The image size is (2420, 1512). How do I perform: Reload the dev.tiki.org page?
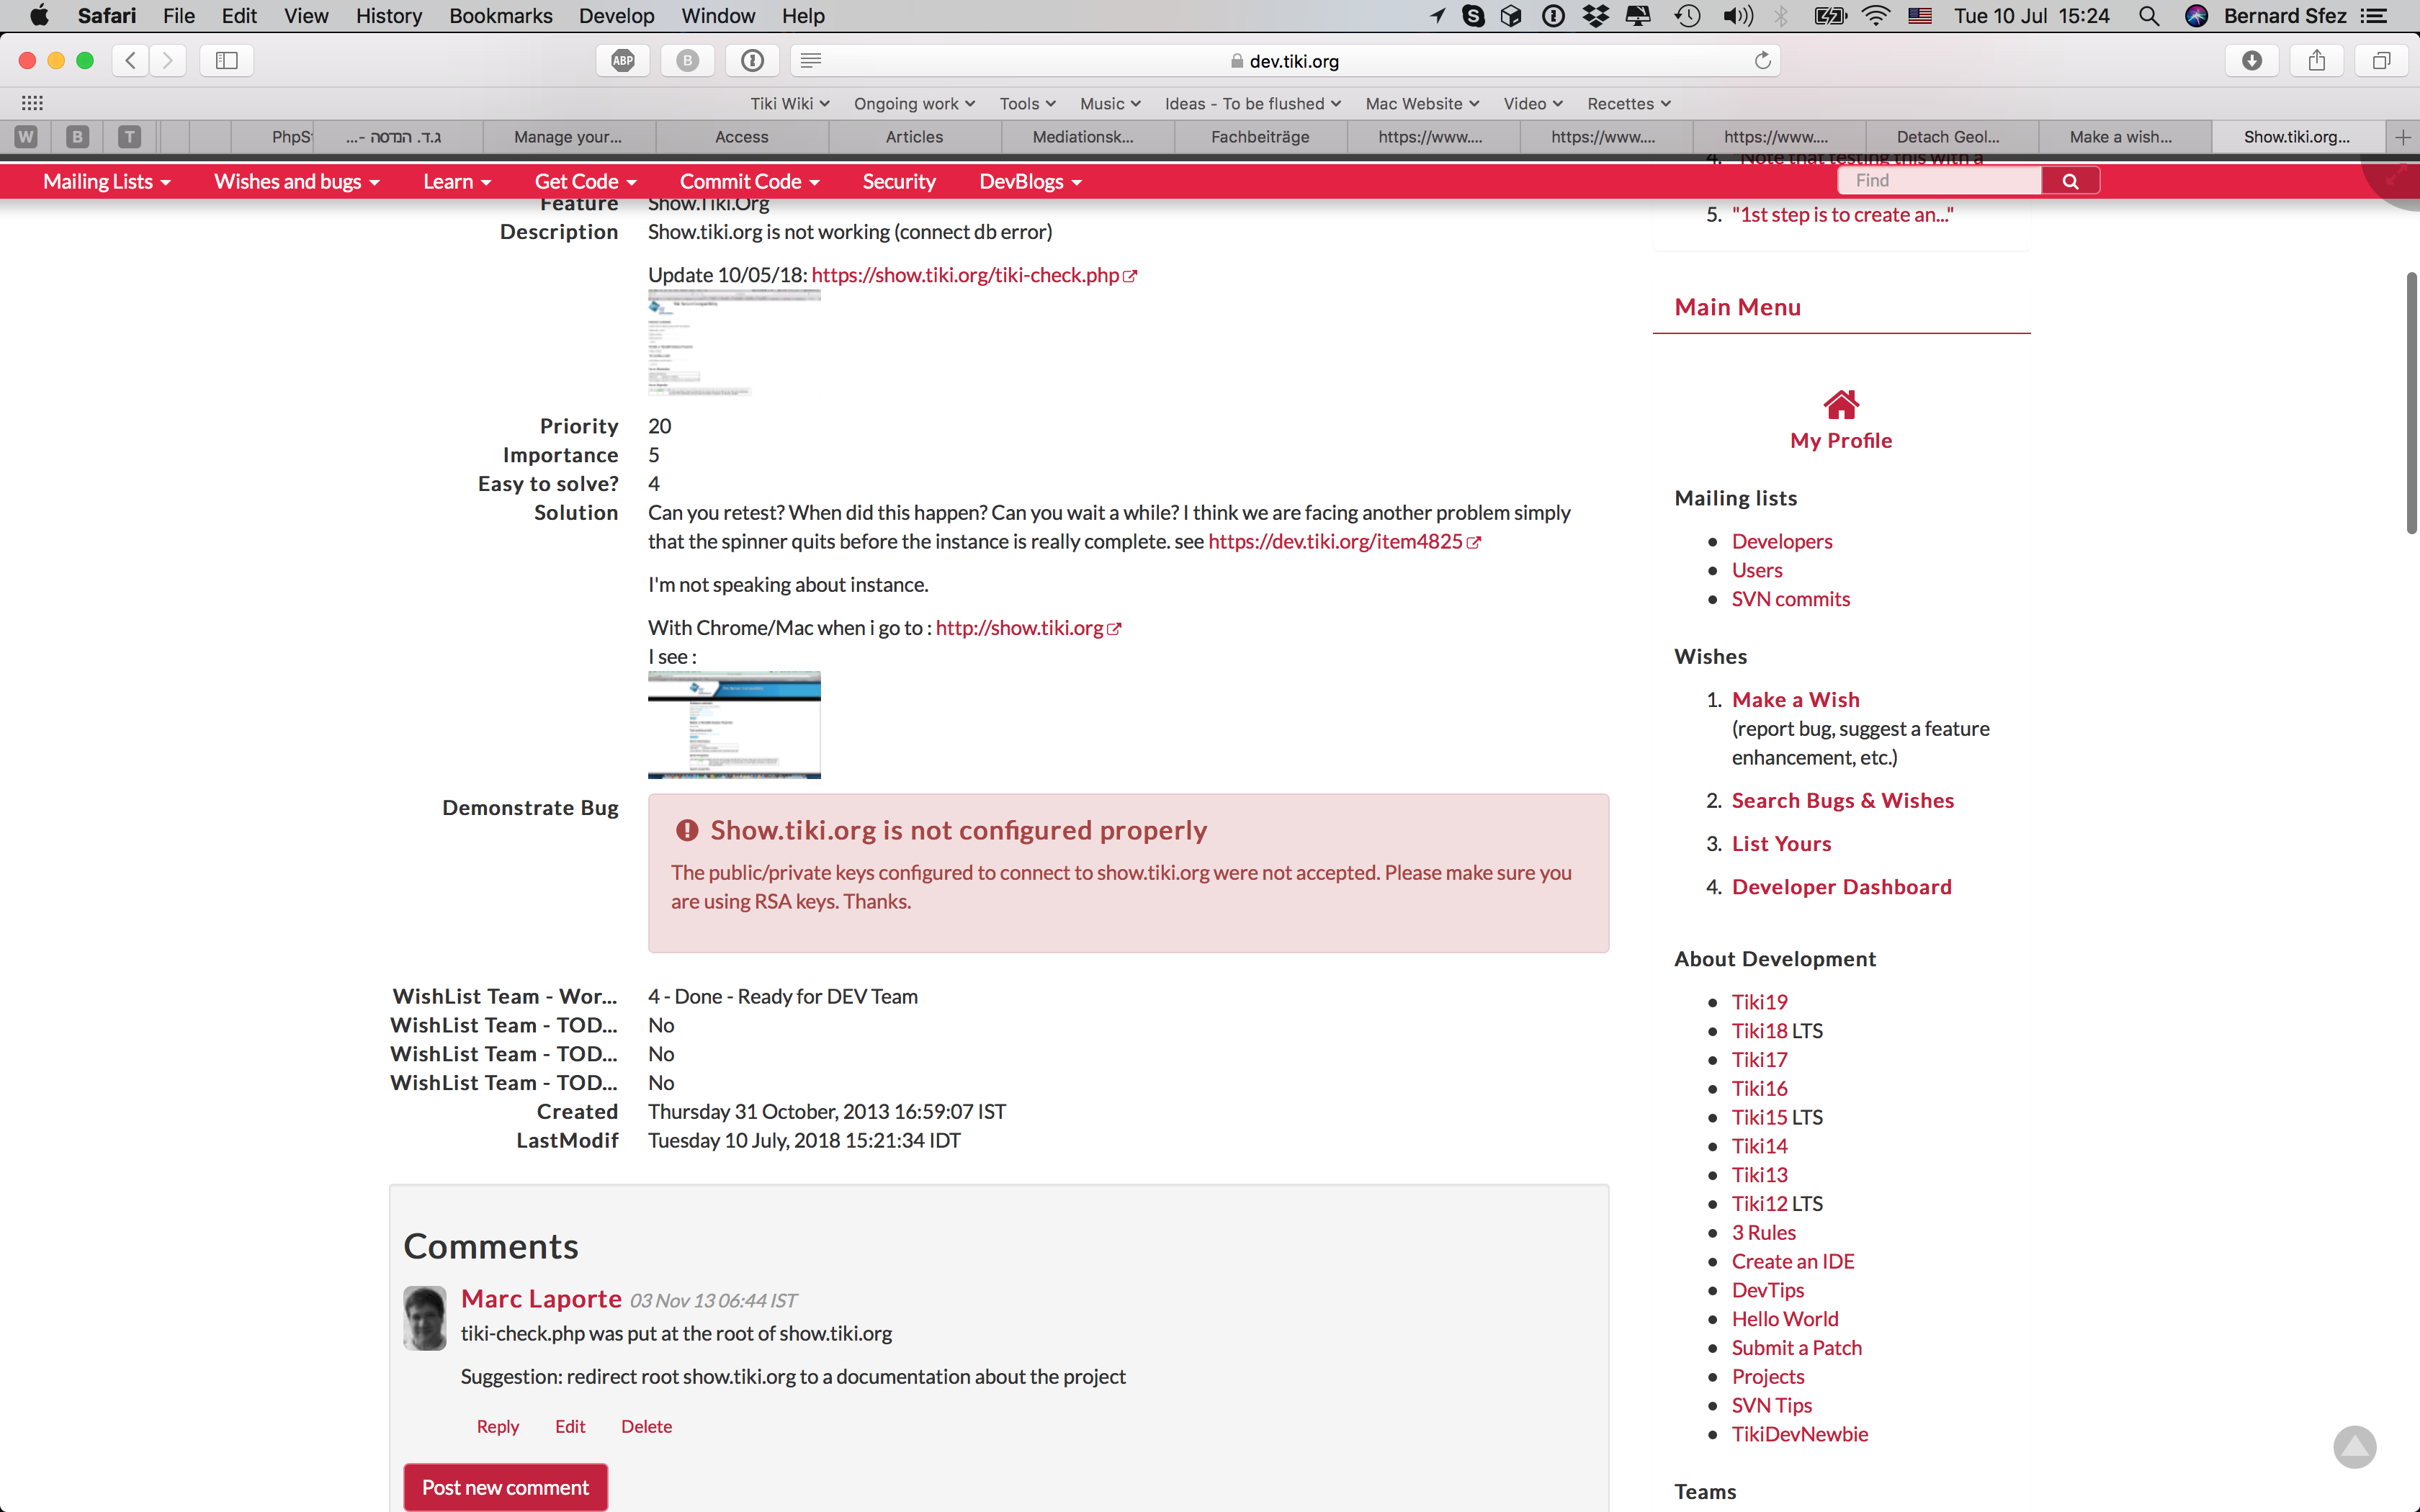[1763, 61]
